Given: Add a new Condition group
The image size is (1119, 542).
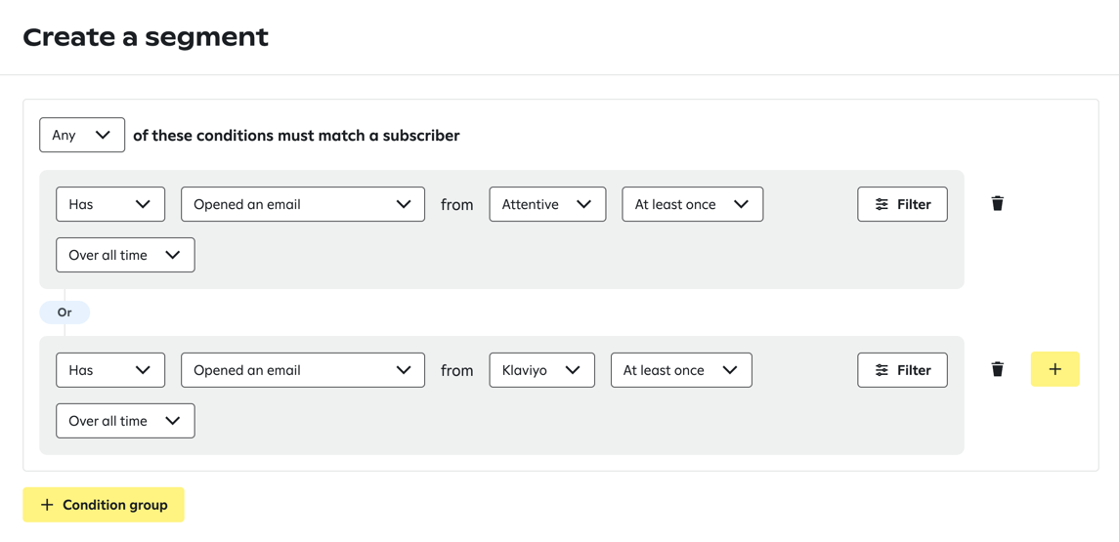Looking at the screenshot, I should tap(104, 505).
